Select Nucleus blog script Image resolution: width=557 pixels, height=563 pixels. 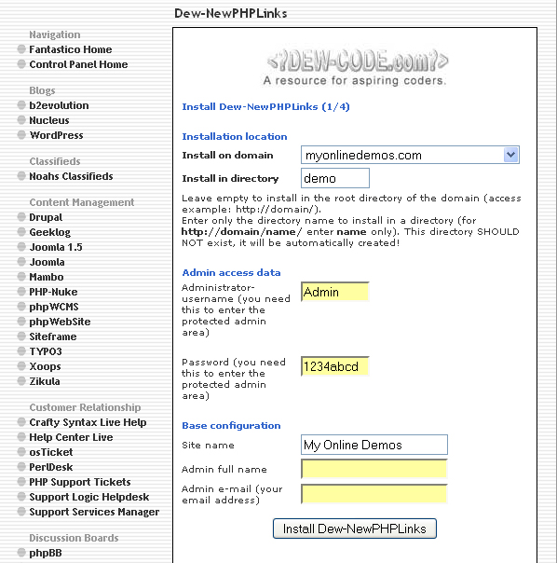(x=49, y=120)
